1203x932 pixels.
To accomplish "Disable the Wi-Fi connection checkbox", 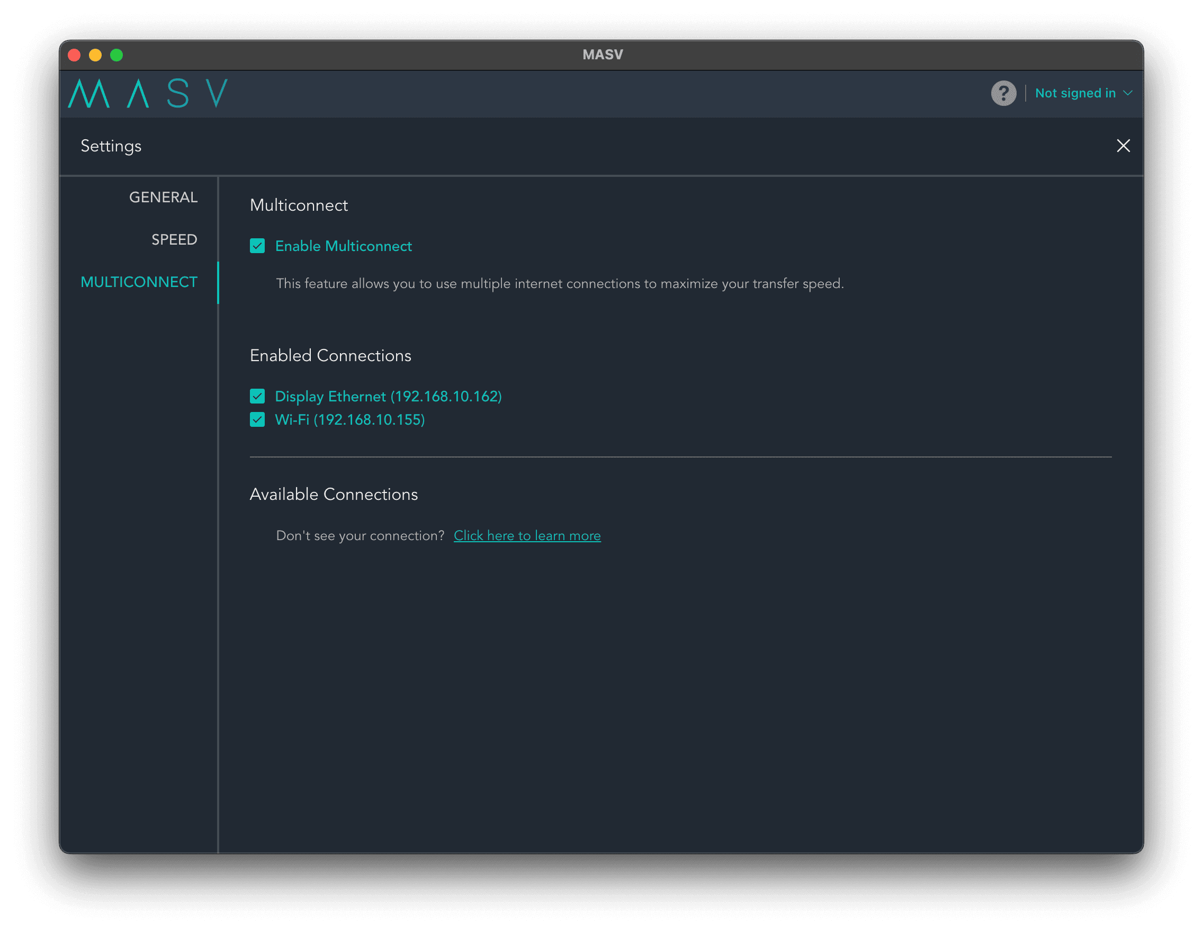I will (257, 419).
